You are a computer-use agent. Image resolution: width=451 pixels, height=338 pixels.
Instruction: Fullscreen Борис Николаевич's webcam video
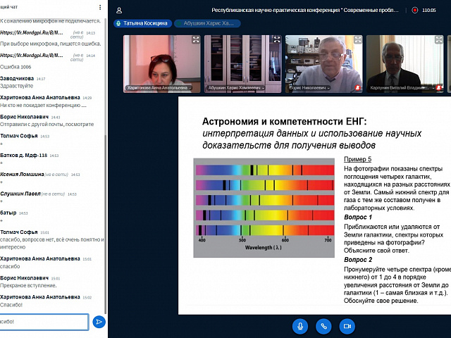tap(357, 40)
